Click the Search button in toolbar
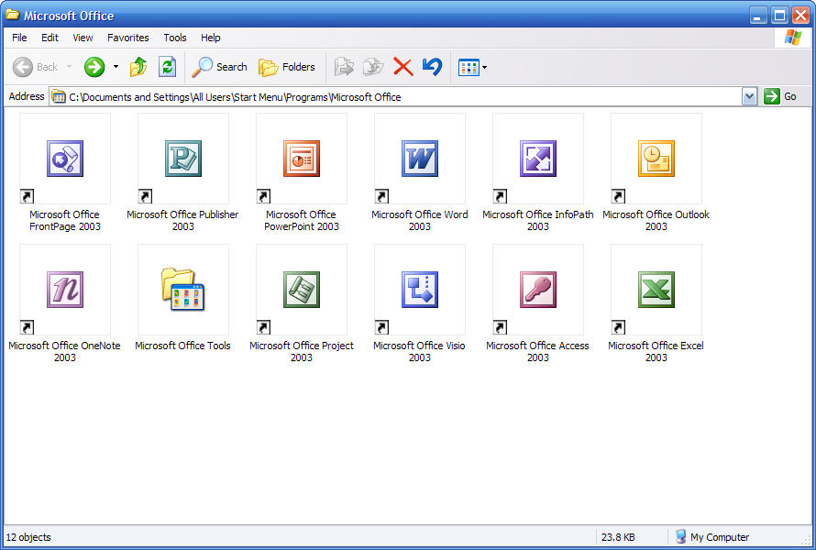The image size is (816, 550). click(220, 67)
